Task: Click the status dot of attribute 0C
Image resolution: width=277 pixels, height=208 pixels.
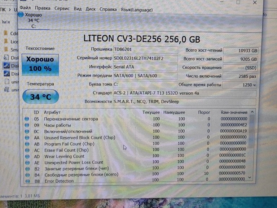Action: coord(27,131)
